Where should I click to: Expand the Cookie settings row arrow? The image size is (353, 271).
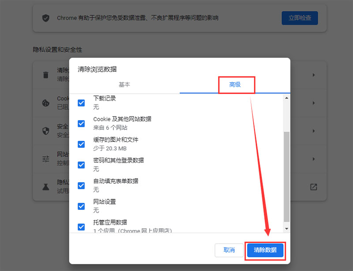coord(313,103)
